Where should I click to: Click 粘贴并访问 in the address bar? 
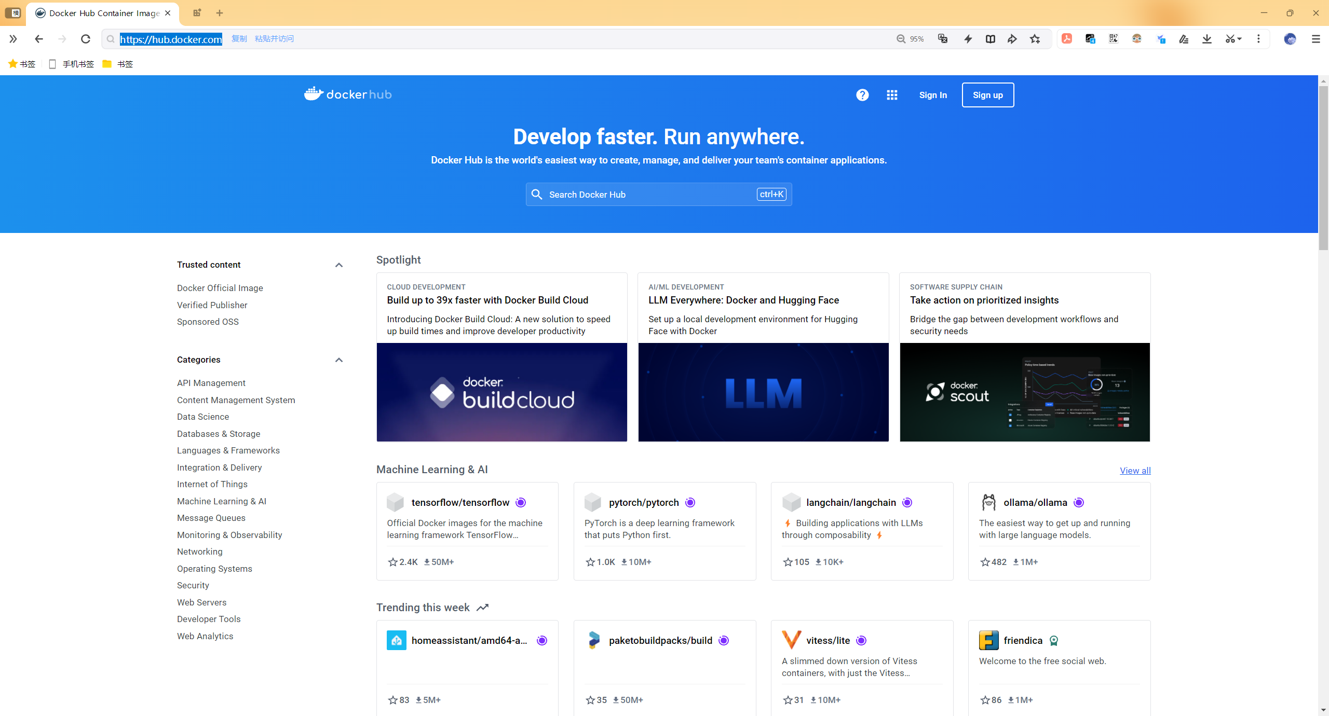click(274, 39)
